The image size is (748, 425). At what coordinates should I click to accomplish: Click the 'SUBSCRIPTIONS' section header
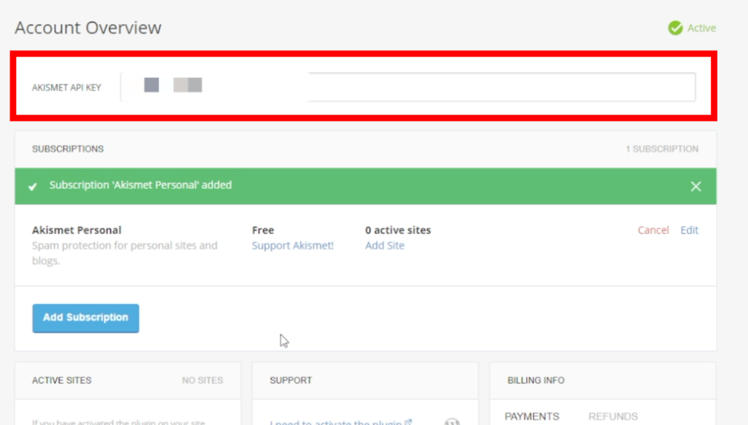tap(68, 149)
